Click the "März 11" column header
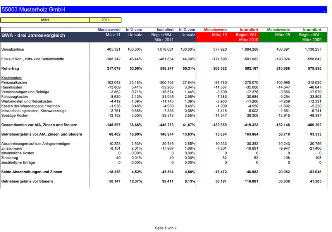Image resolution: width=332 pixels, height=232 pixels. (x=113, y=35)
